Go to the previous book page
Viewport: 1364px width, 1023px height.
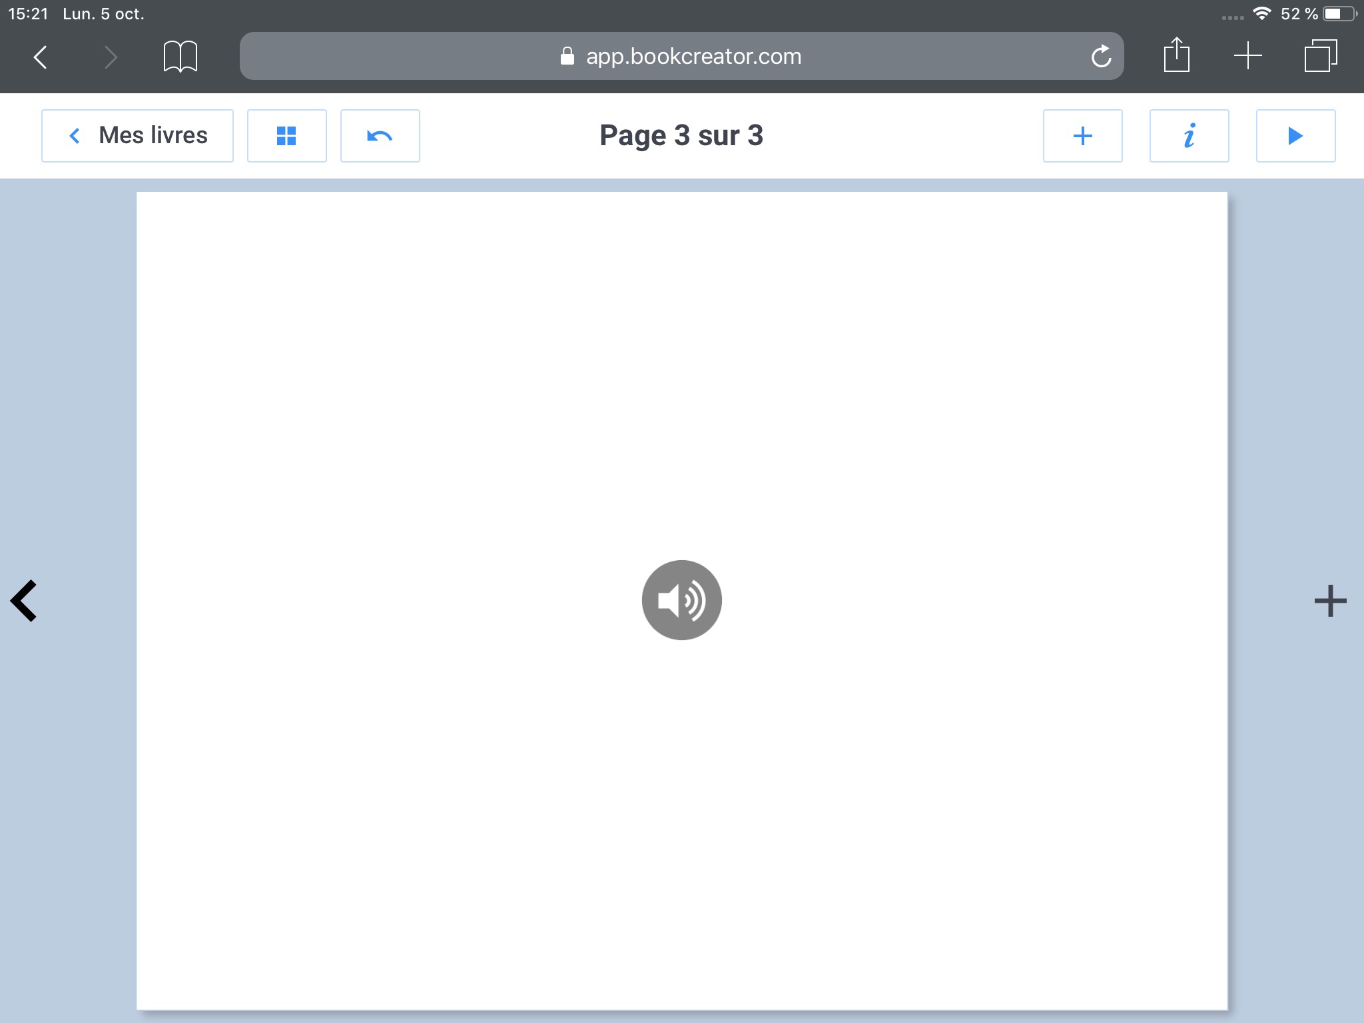[24, 601]
